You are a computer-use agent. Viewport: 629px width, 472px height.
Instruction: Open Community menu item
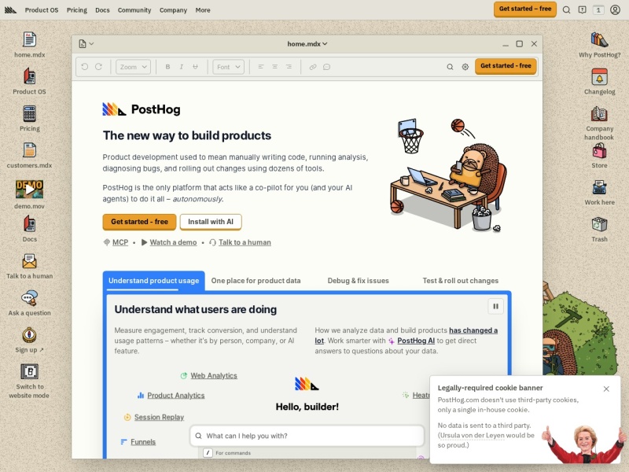pos(134,10)
